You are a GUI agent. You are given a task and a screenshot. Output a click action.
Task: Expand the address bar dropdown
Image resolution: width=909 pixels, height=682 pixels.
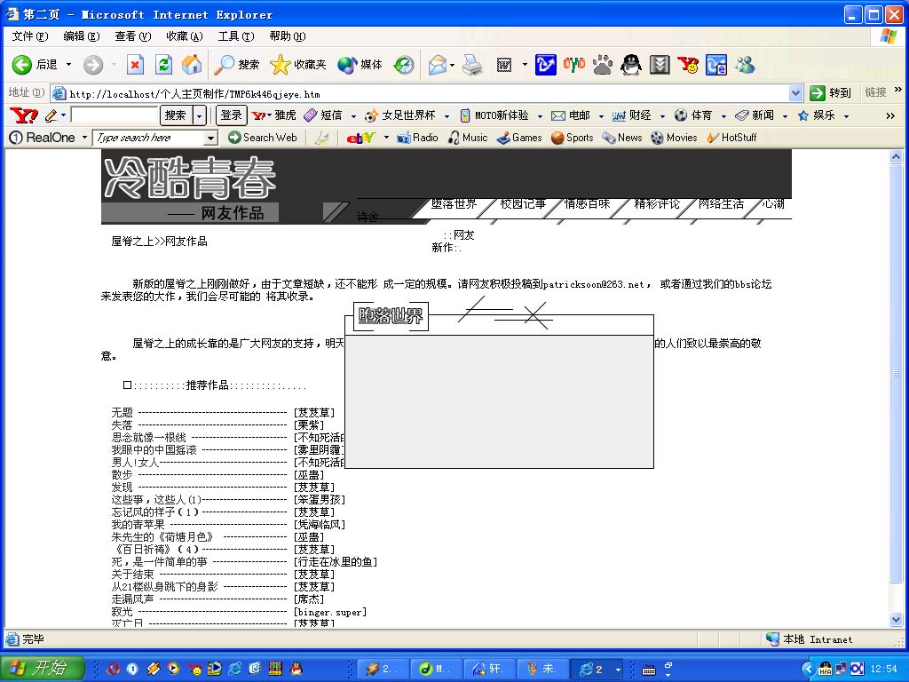click(795, 93)
